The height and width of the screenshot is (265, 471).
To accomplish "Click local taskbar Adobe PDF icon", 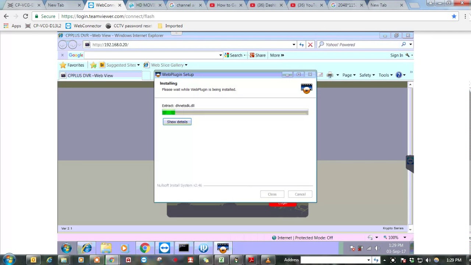I will (x=251, y=260).
